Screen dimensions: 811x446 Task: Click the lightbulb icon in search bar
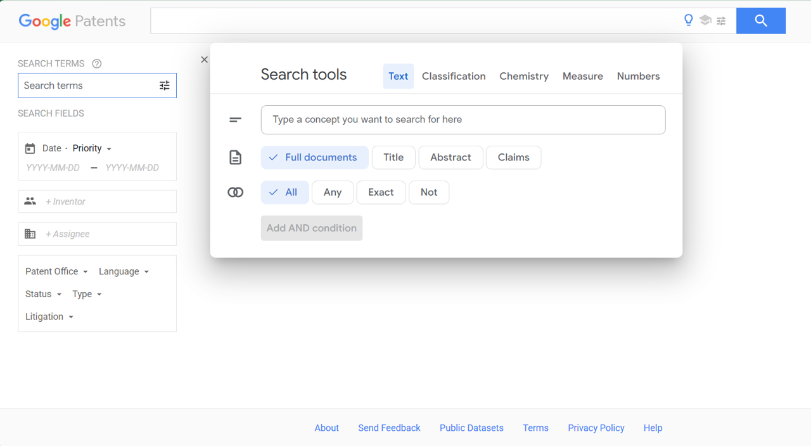[689, 20]
